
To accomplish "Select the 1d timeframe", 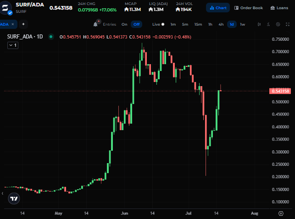I will tap(232, 24).
